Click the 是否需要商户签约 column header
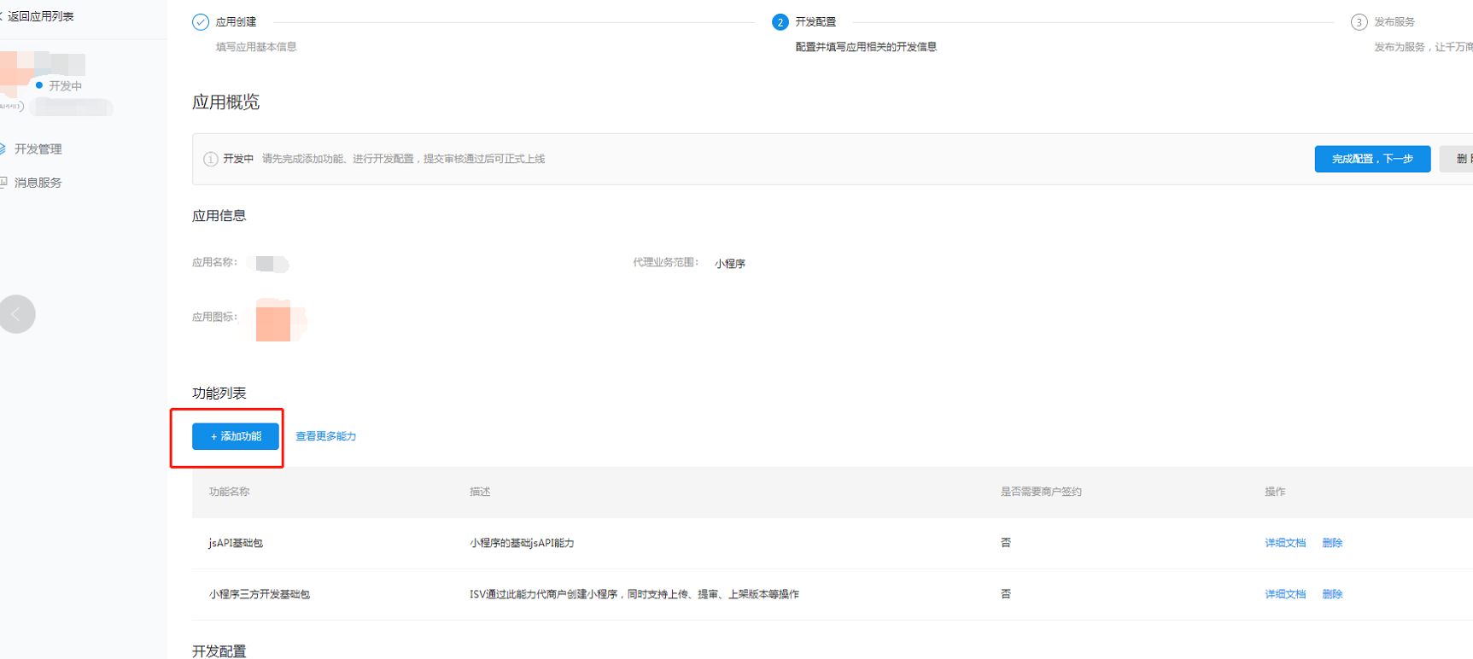Image resolution: width=1473 pixels, height=659 pixels. pos(1041,492)
